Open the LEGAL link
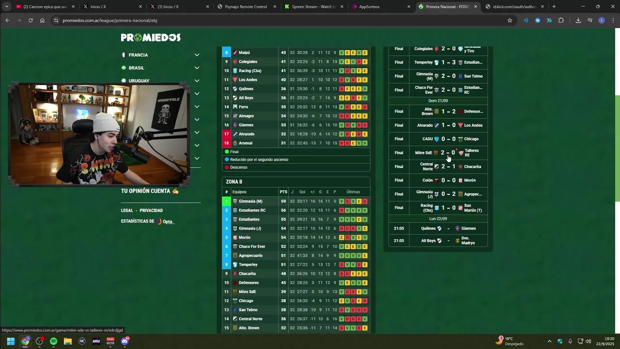This screenshot has width=620, height=349. (x=127, y=210)
